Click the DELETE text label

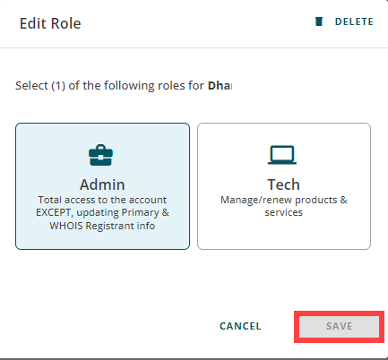[x=354, y=21]
